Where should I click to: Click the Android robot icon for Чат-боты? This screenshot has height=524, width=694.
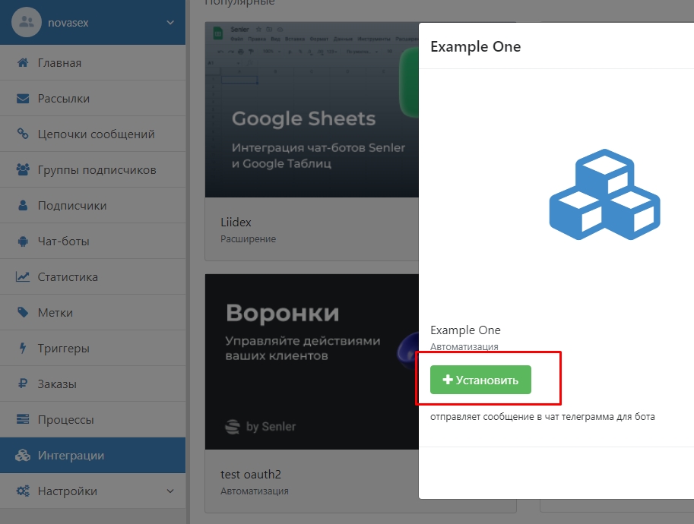click(x=23, y=241)
